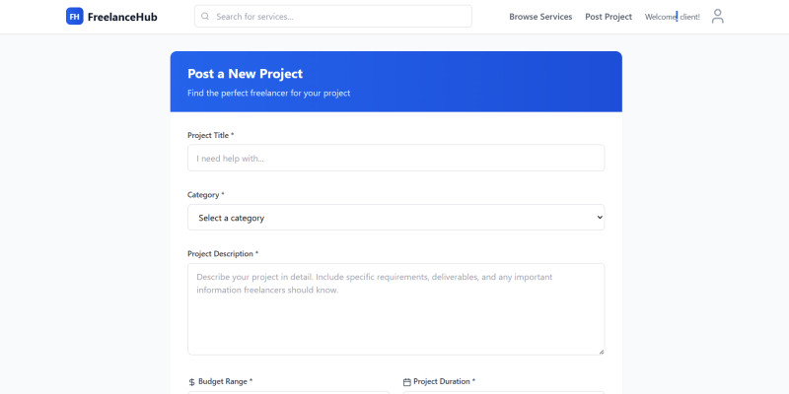The height and width of the screenshot is (394, 789).
Task: Go to Post Project in navigation
Action: [609, 17]
